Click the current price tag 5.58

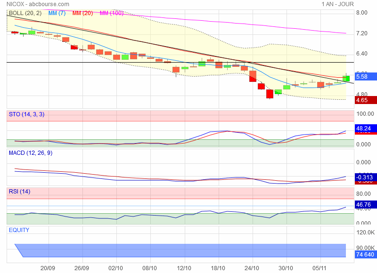point(366,77)
